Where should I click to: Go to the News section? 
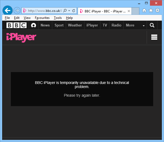[45, 25]
